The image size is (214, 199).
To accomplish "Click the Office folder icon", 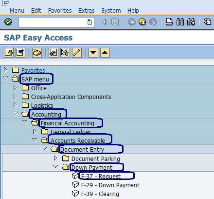I will coord(25,88).
